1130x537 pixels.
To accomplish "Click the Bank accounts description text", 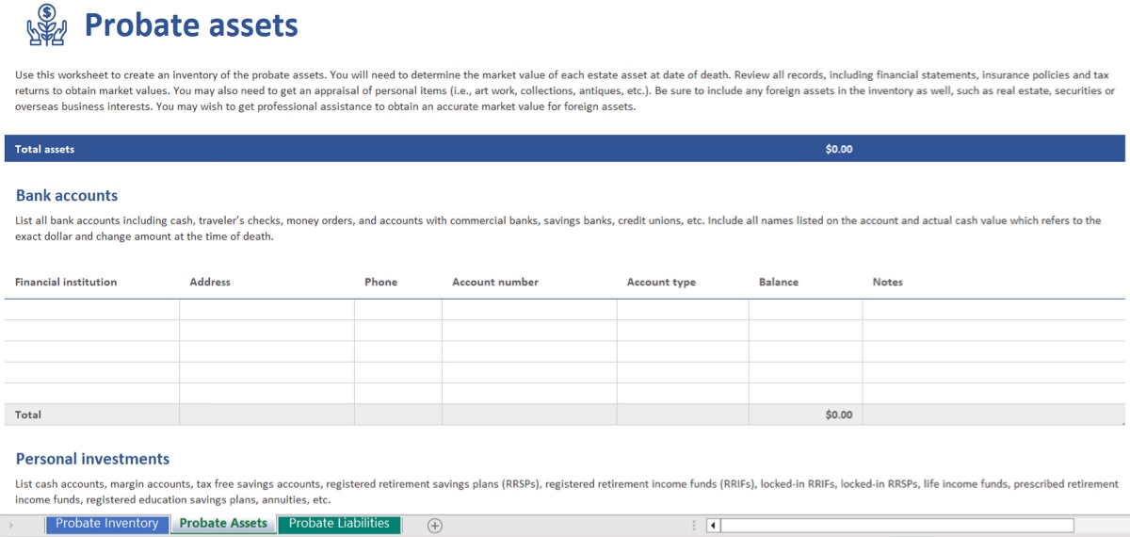I will point(557,229).
